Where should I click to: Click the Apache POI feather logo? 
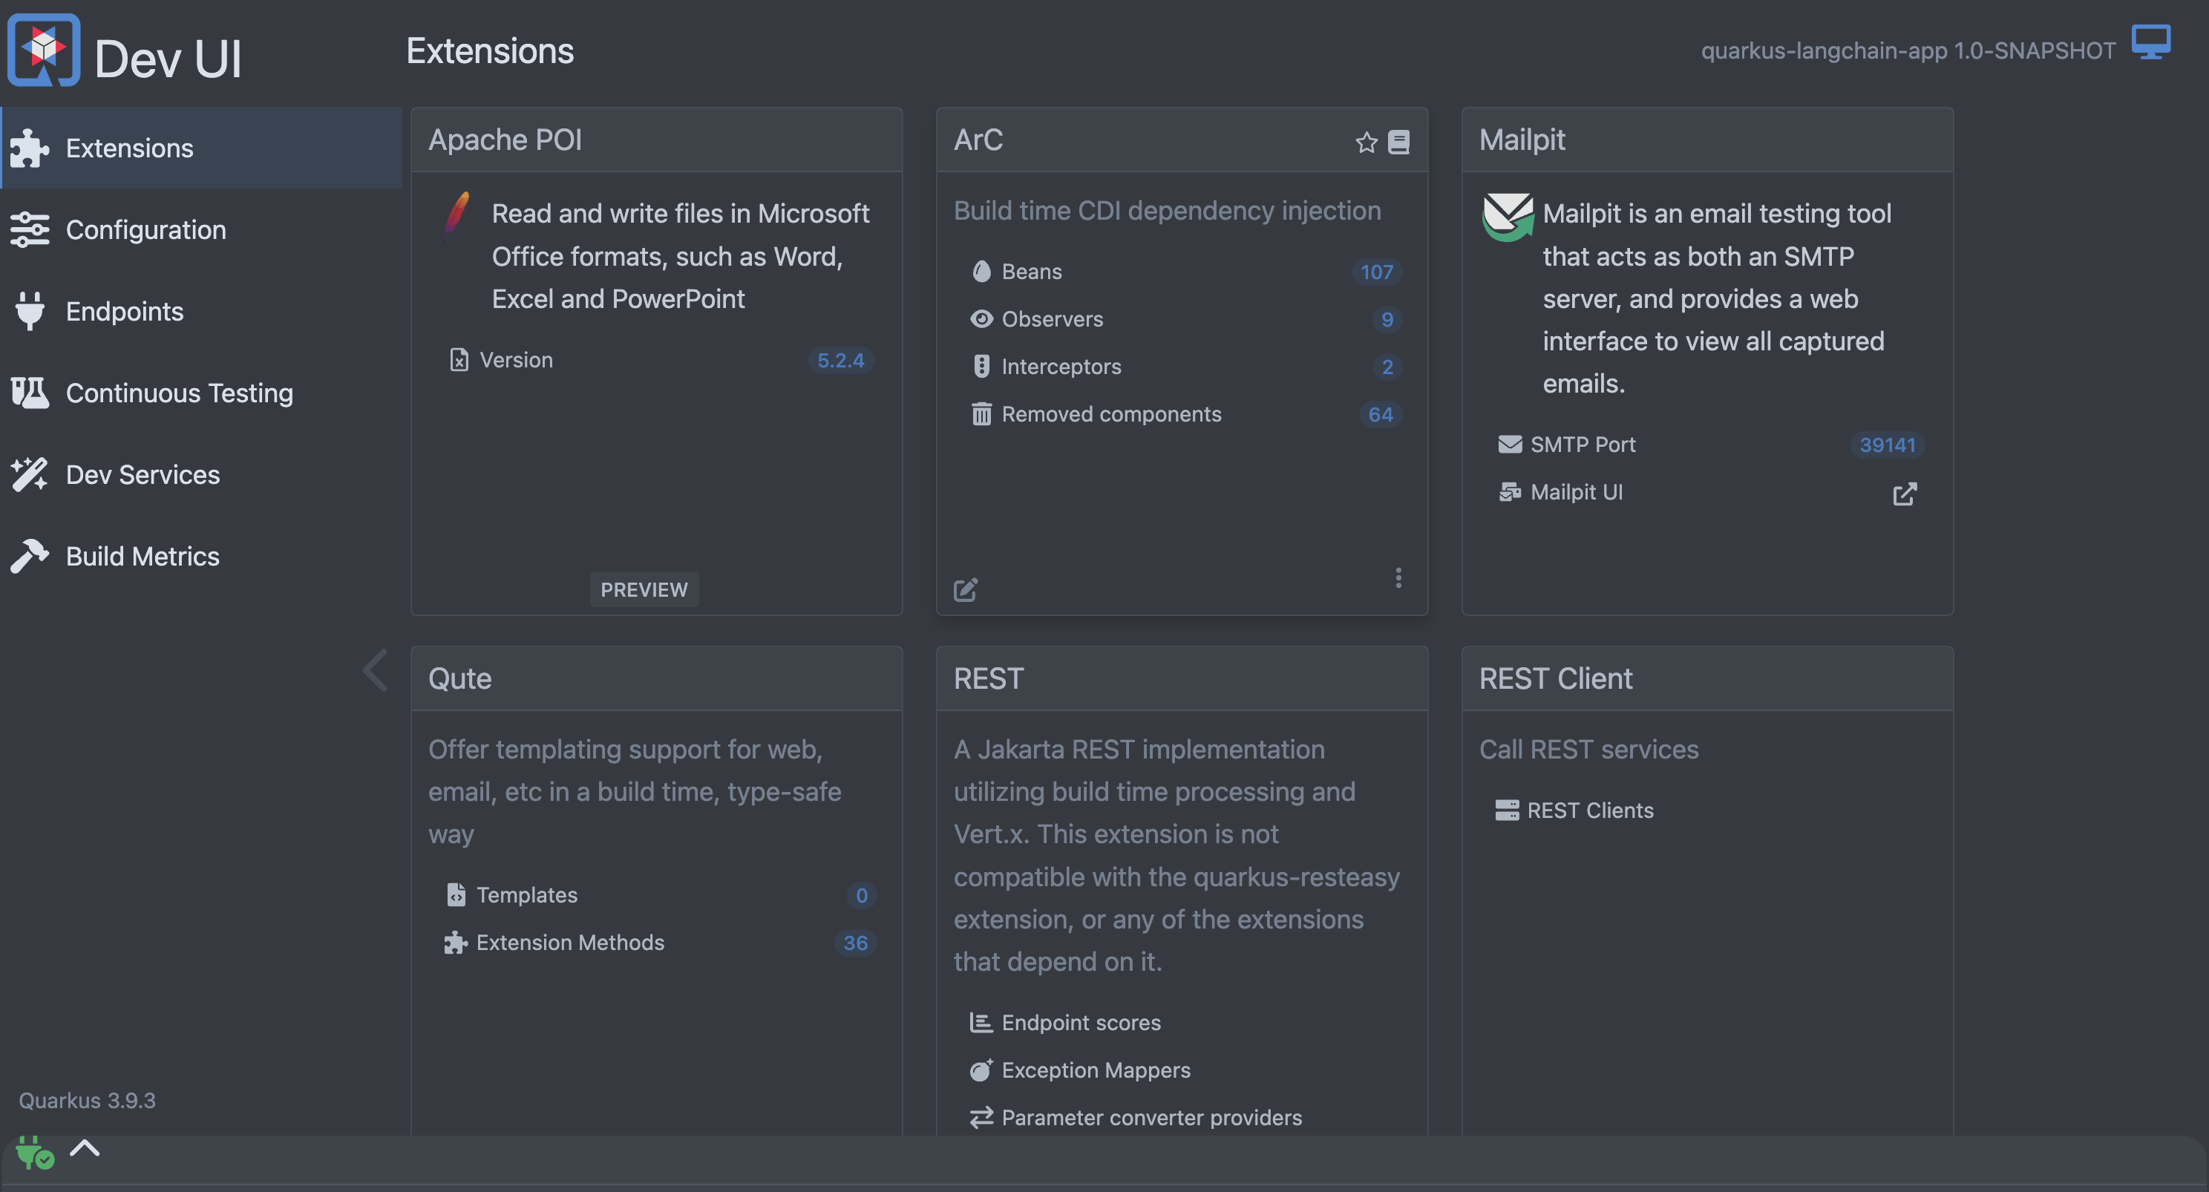click(x=457, y=215)
